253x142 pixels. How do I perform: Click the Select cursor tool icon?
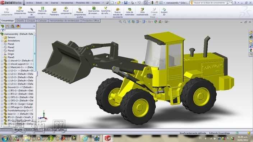[x=146, y=3]
